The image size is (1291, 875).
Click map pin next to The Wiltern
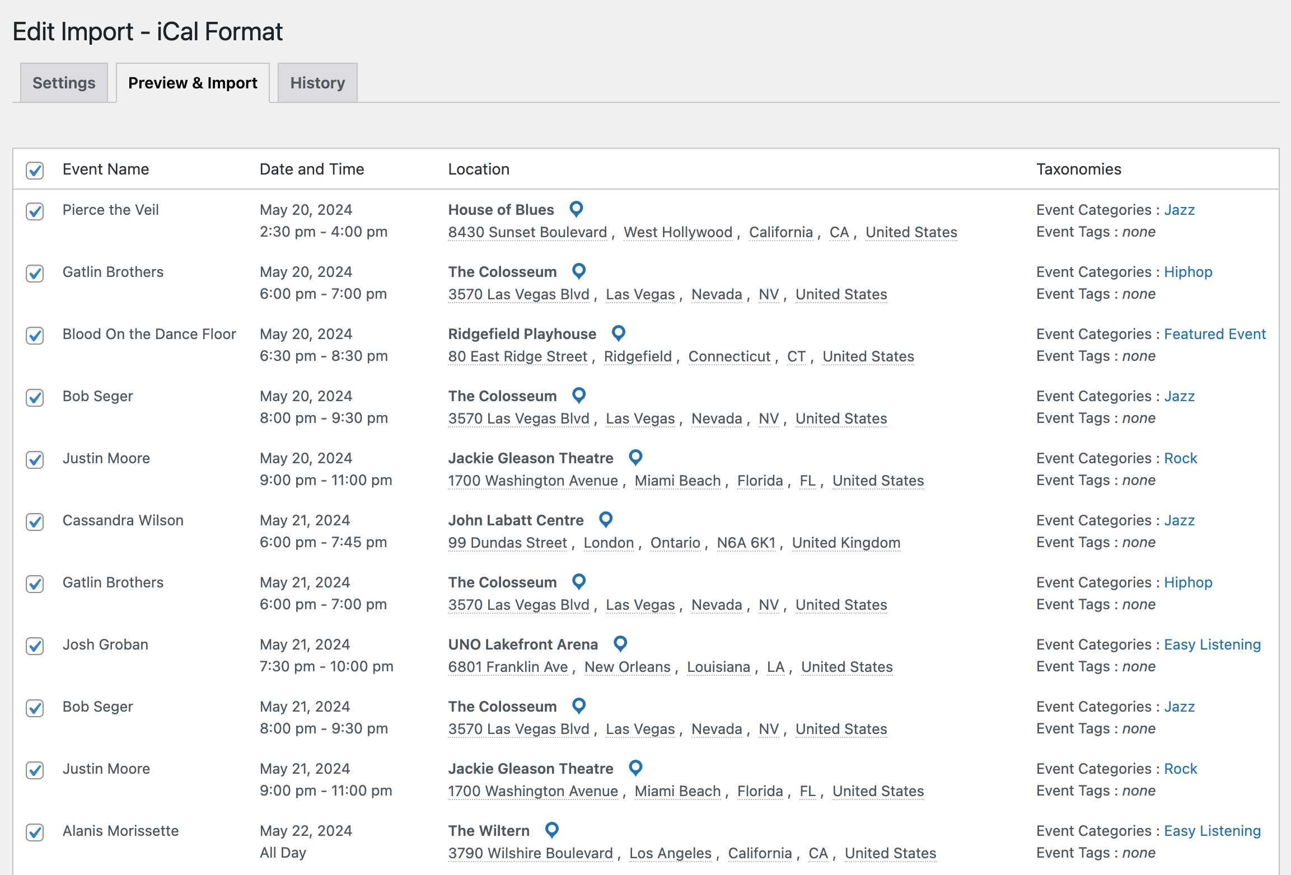(551, 830)
